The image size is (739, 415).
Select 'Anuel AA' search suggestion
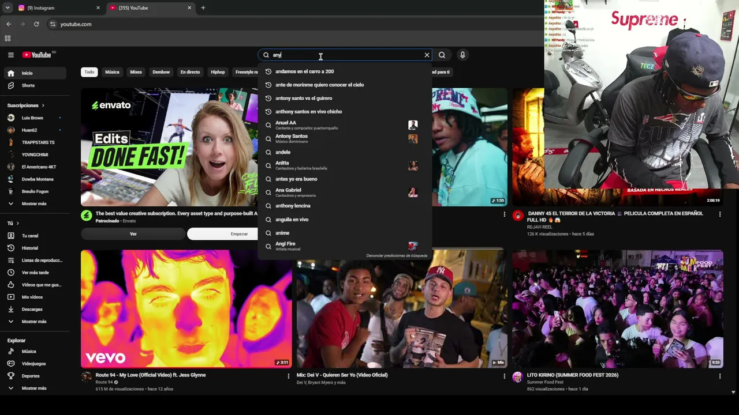(345, 125)
